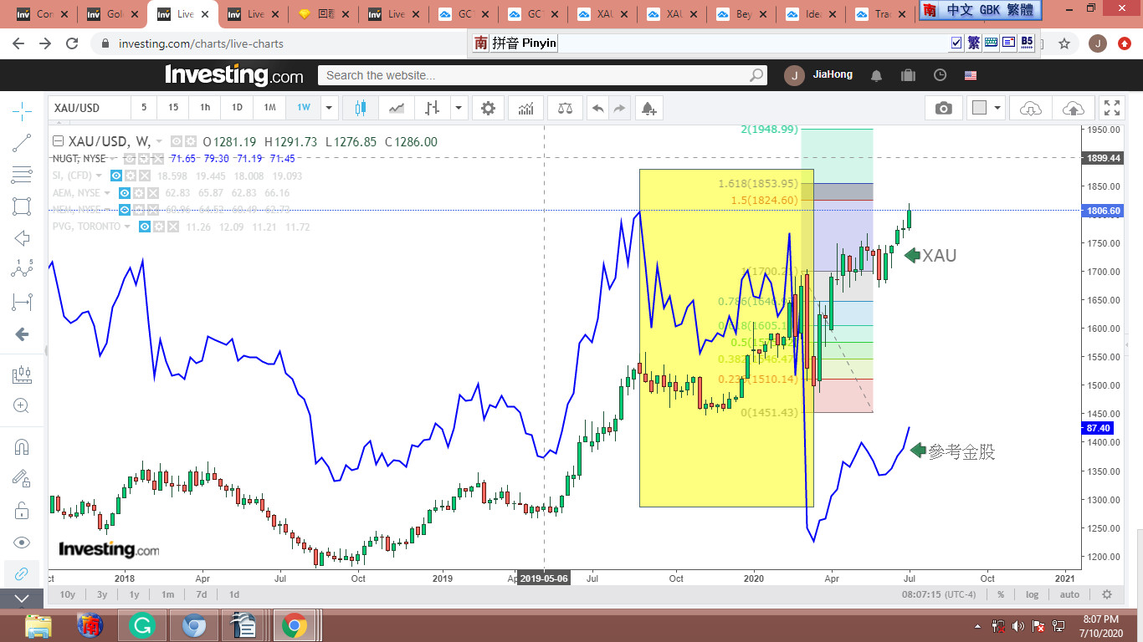1143x642 pixels.
Task: Take a chart snapshot with camera icon
Action: click(x=943, y=108)
